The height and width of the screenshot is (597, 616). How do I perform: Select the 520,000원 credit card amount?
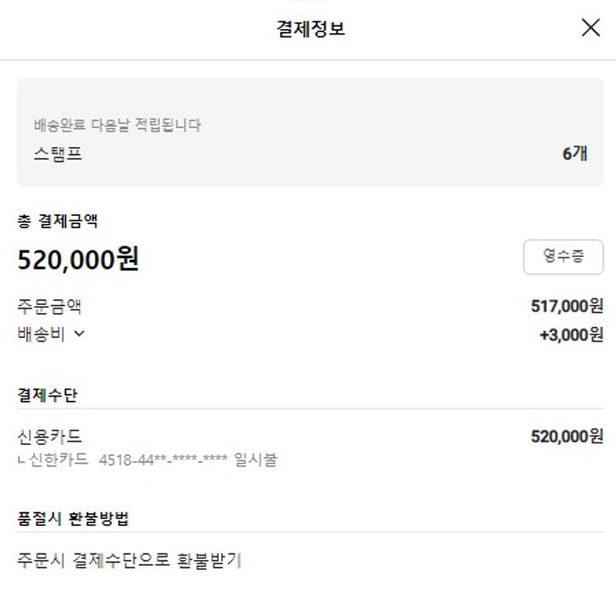[567, 437]
